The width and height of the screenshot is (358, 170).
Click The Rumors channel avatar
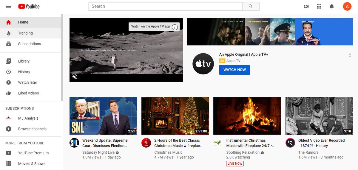[290, 143]
